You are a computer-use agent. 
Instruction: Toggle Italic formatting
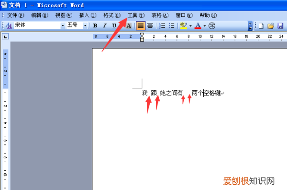tap(104, 25)
